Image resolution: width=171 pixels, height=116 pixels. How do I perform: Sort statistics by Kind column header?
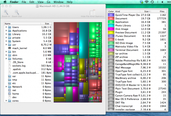point(127,11)
